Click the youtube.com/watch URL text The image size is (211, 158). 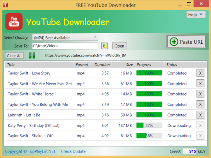(x=86, y=55)
